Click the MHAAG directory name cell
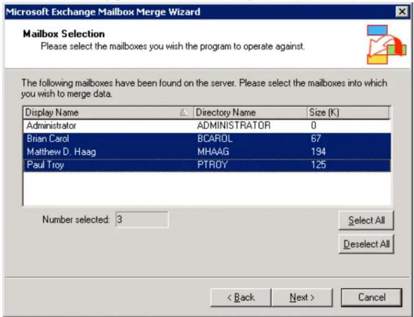This screenshot has width=414, height=317. click(x=213, y=152)
